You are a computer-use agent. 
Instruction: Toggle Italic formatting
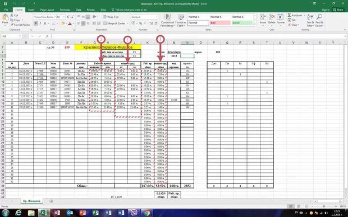[40, 23]
